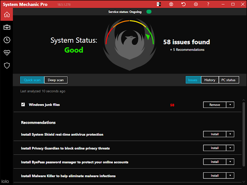Select the Quick scan tab

pos(32,80)
